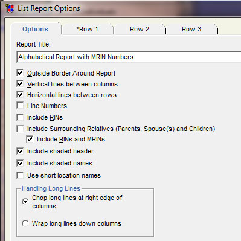
Task: Select Wrap long lines down columns
Action: coord(25,223)
